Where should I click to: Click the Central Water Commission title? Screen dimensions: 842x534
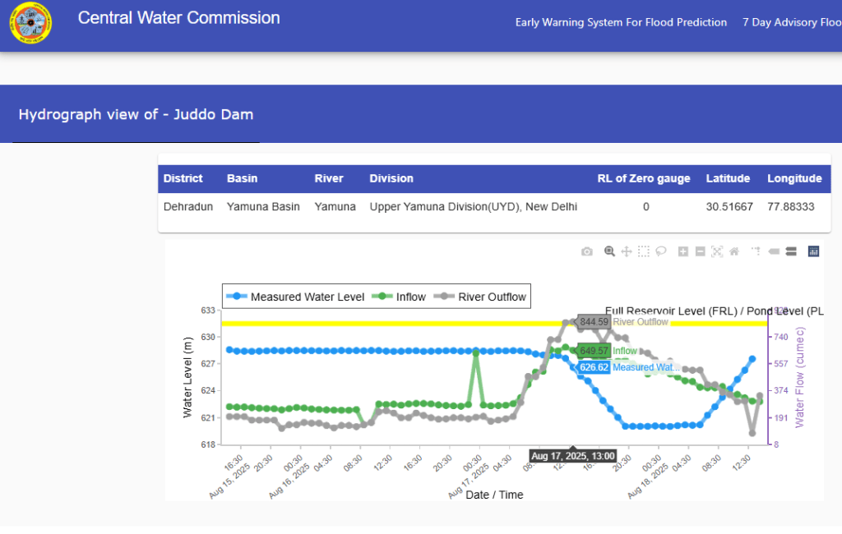[x=178, y=18]
